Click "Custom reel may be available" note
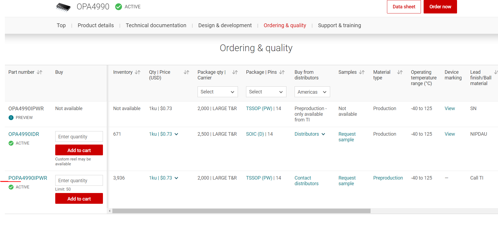Viewport: 498px width, 235px height. pyautogui.click(x=73, y=162)
